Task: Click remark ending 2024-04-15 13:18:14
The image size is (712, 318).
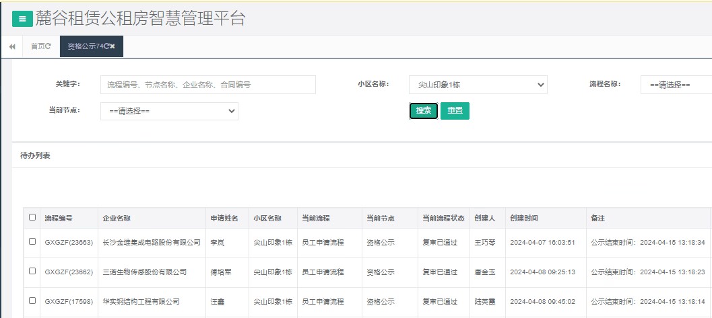Action: point(648,302)
